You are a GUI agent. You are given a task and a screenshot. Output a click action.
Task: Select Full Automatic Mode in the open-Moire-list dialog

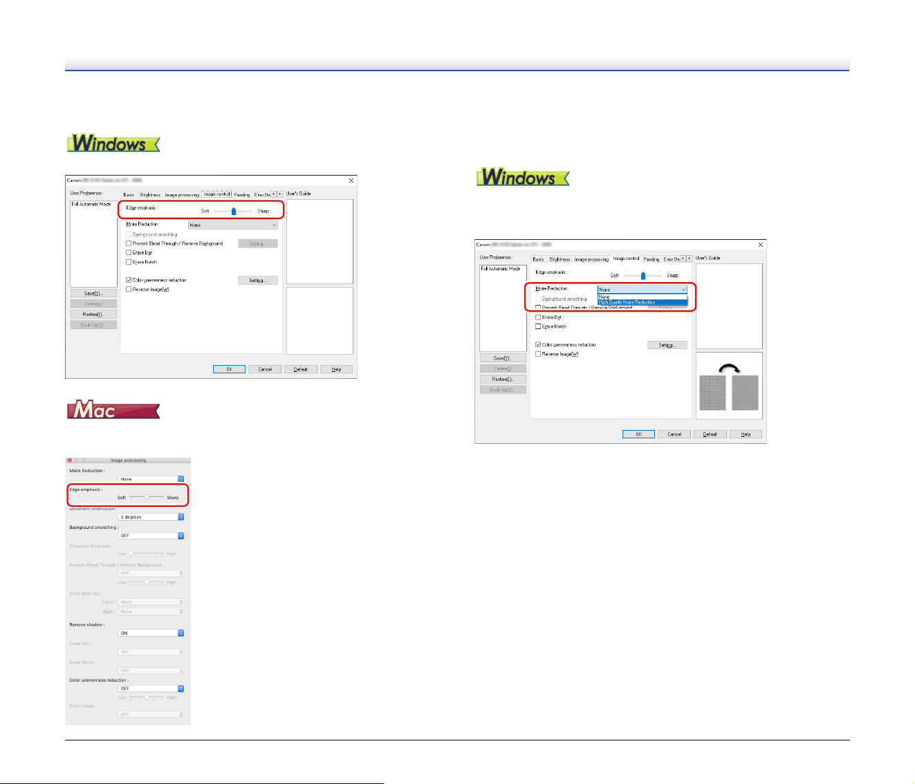click(x=501, y=269)
